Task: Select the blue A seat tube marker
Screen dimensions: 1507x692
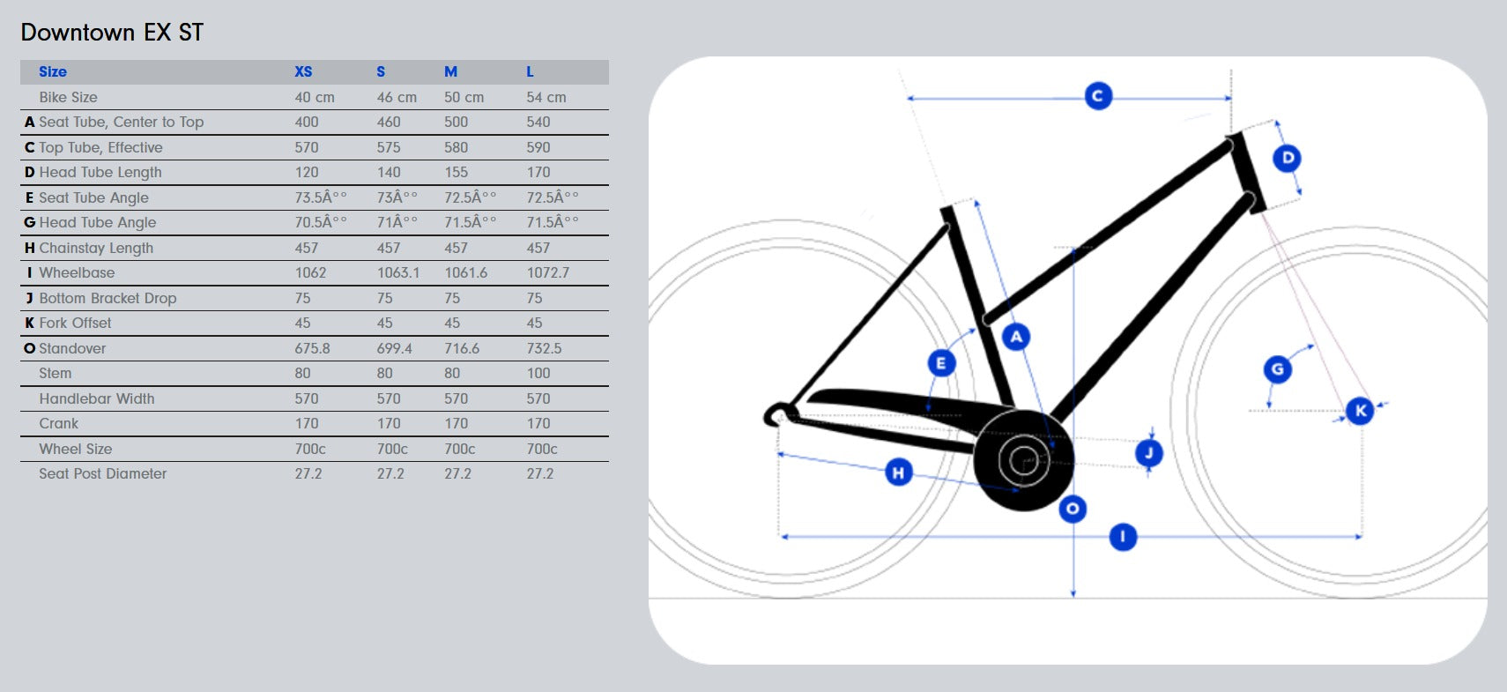Action: point(1016,337)
